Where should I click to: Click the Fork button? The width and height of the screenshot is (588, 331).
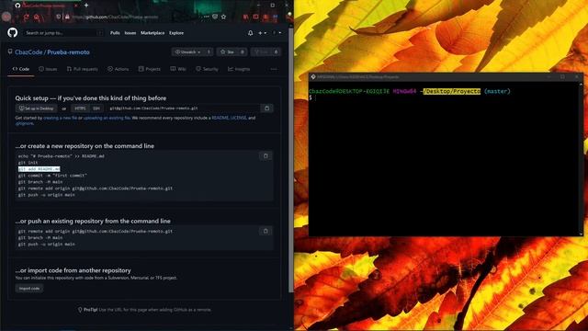point(262,51)
